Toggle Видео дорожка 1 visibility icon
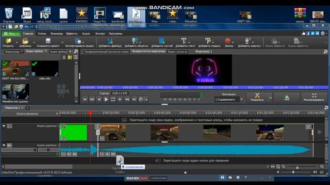 pyautogui.click(x=9, y=126)
